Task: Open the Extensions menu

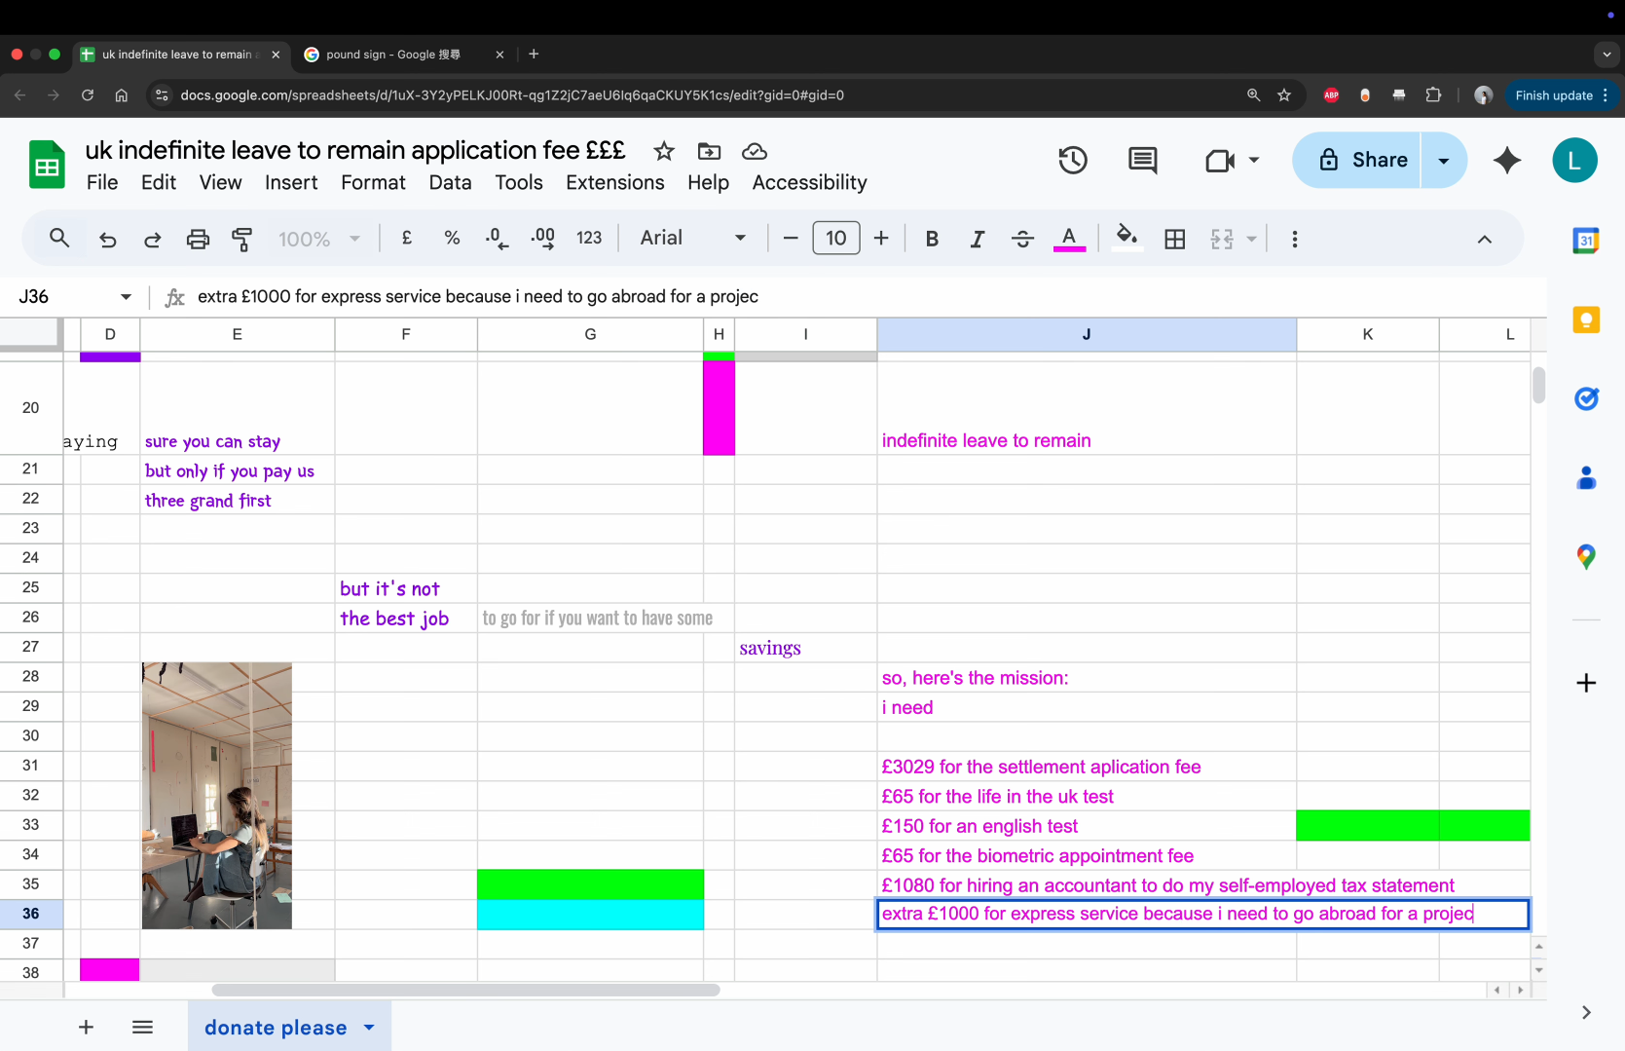Action: point(614,182)
